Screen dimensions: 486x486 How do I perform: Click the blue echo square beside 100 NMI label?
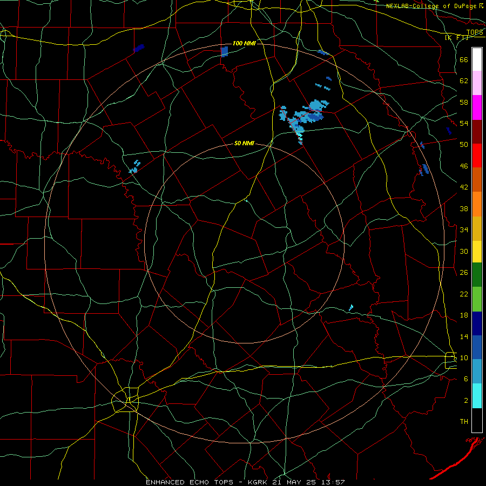pyautogui.click(x=225, y=51)
